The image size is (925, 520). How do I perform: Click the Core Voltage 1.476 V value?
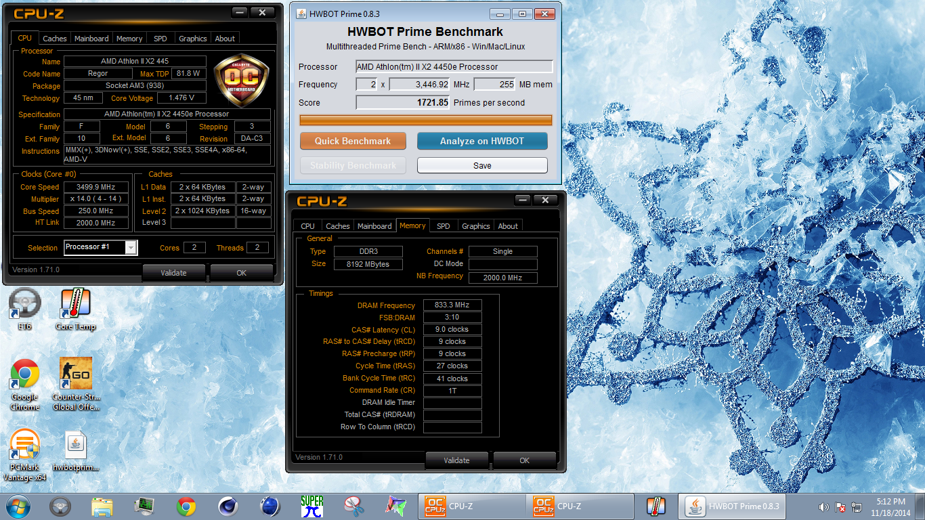pos(181,98)
